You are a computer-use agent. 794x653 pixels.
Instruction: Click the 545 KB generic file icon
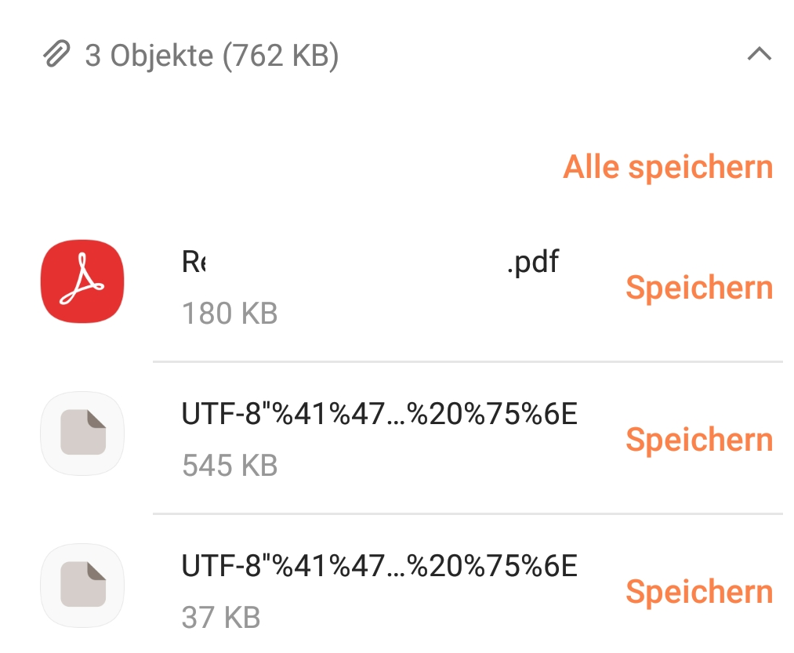click(x=82, y=434)
